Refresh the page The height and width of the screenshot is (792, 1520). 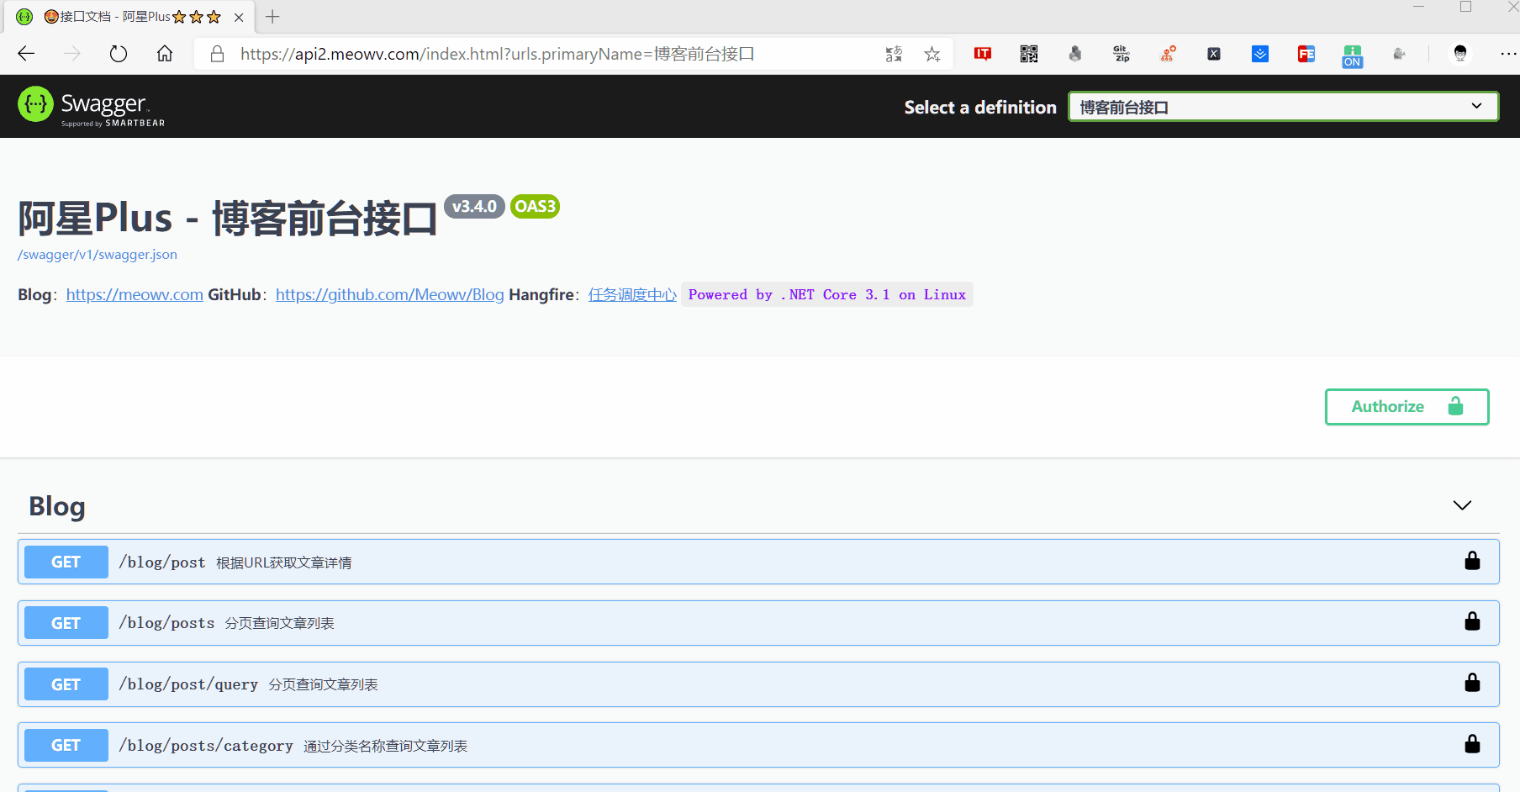coord(119,54)
